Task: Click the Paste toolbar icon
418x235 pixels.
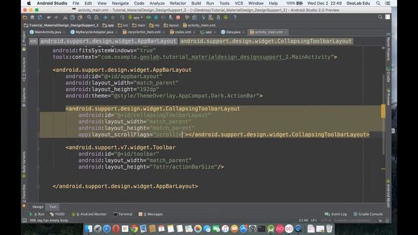Action: pos(80,18)
